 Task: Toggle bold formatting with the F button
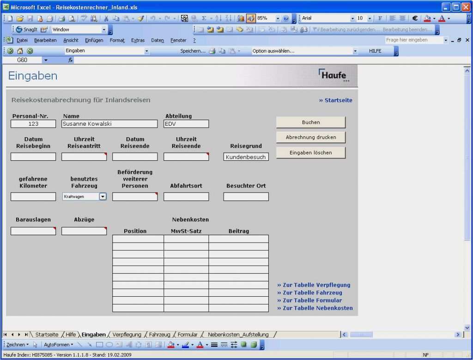point(380,18)
